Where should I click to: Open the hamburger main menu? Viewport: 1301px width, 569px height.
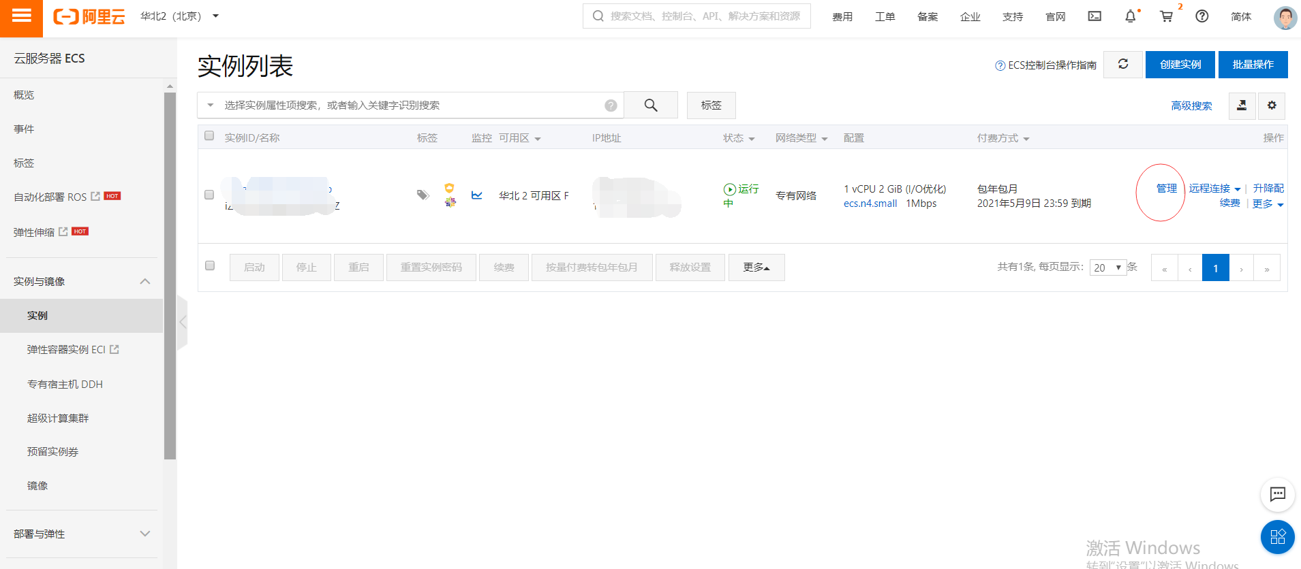[x=21, y=16]
